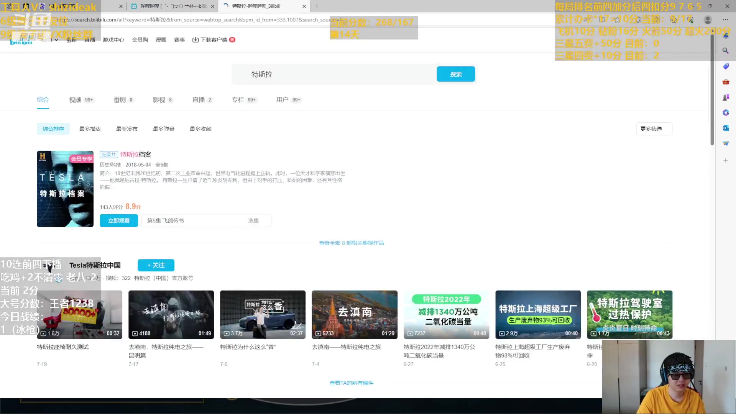Open the Microsoft 365 sidebar icon
Screen dimensions: 736x414
click(726, 112)
